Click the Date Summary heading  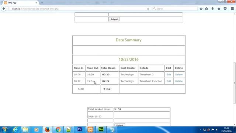[x=129, y=40]
